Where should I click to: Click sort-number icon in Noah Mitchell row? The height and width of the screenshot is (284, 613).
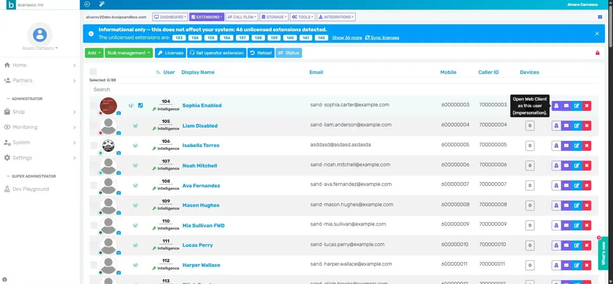[x=136, y=165]
